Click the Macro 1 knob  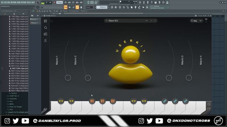click(68, 78)
